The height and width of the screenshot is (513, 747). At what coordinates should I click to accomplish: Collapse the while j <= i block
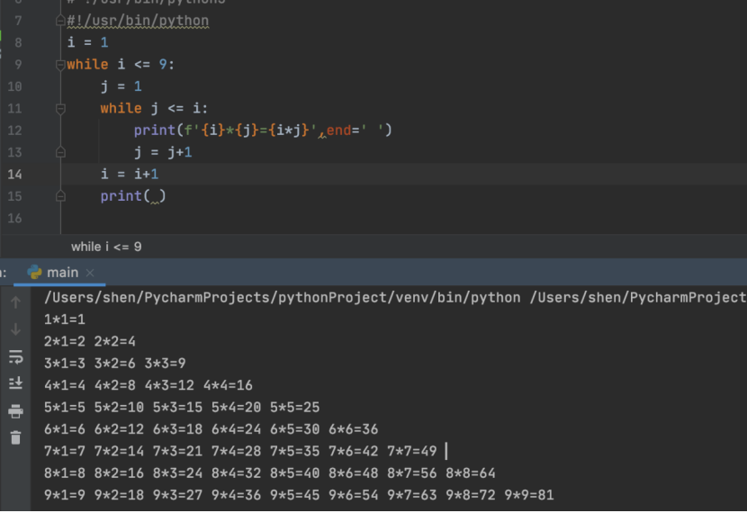(60, 109)
